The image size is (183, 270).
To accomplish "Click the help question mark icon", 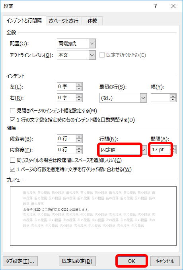I will click(156, 6).
